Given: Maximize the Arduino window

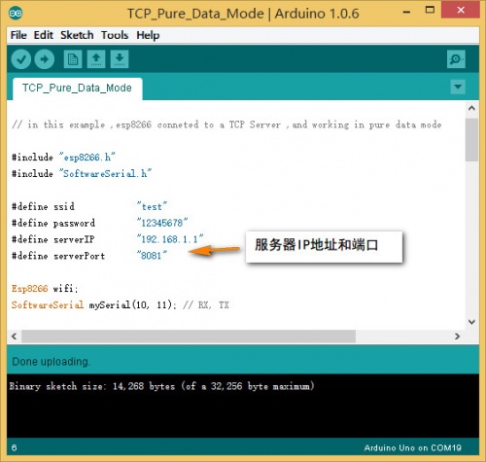Looking at the screenshot, I should pyautogui.click(x=430, y=11).
